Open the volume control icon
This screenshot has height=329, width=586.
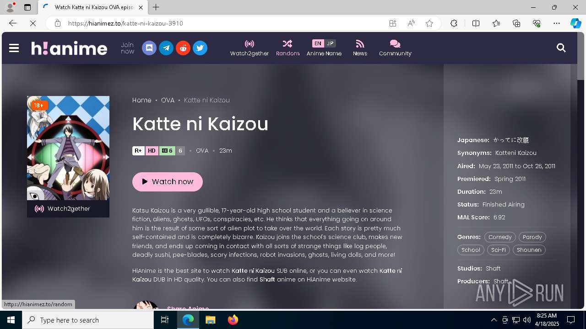point(527,320)
